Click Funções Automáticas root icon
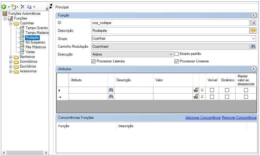 coord(5,13)
